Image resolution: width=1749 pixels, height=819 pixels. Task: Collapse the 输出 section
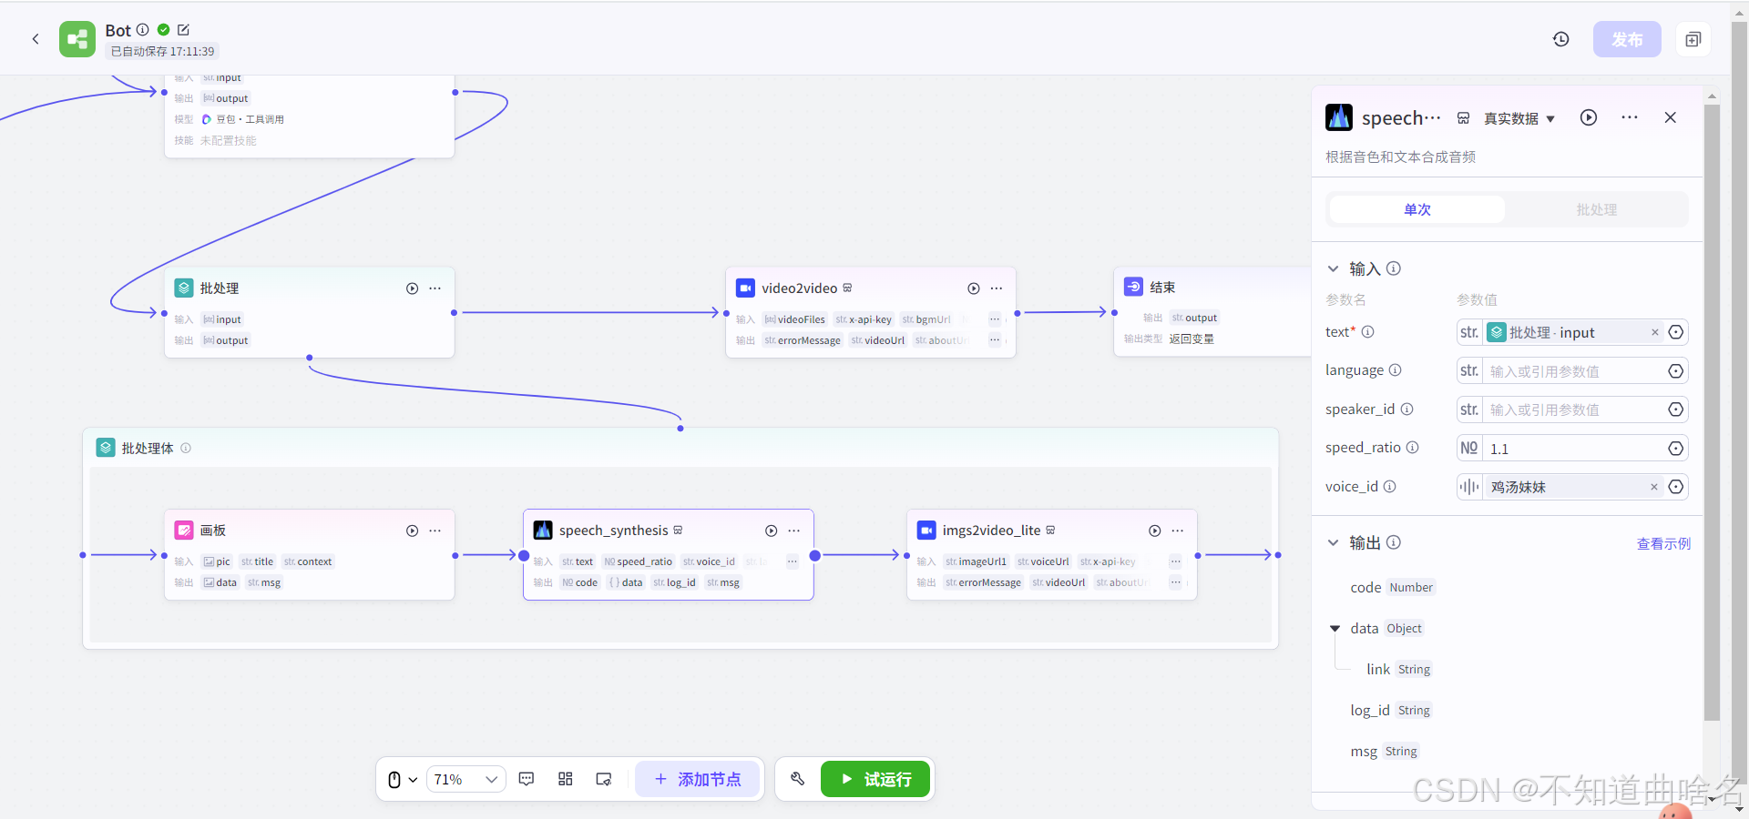tap(1334, 543)
